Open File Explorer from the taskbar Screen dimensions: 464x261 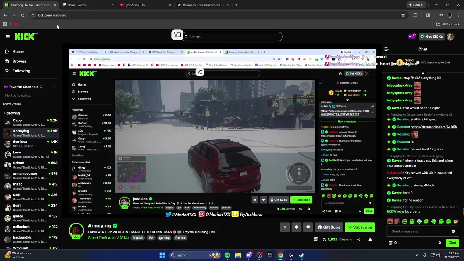[238, 255]
